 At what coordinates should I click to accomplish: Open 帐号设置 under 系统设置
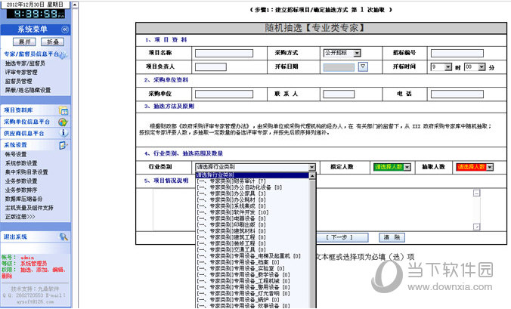pyautogui.click(x=16, y=154)
